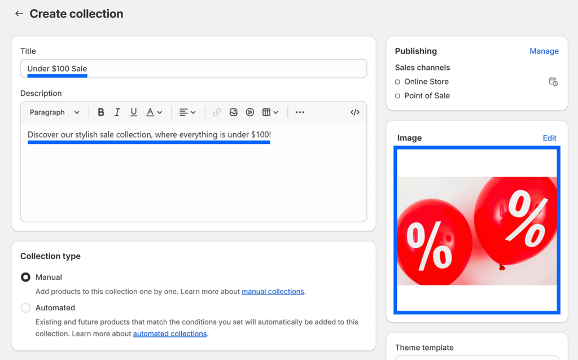578x360 pixels.
Task: Open the text color picker
Action: coord(154,112)
